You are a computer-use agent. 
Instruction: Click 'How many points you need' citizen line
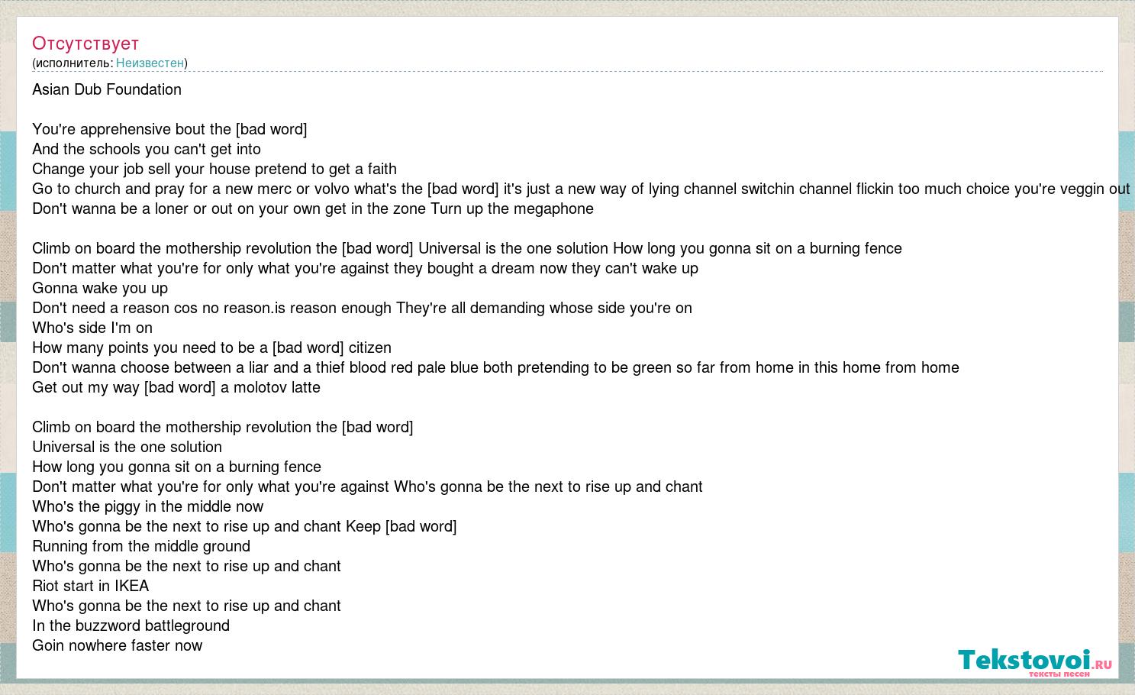(x=212, y=347)
